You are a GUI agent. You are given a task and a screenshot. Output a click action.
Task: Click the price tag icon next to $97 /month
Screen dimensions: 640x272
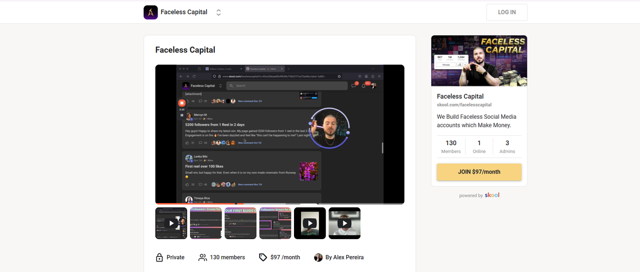pyautogui.click(x=263, y=258)
